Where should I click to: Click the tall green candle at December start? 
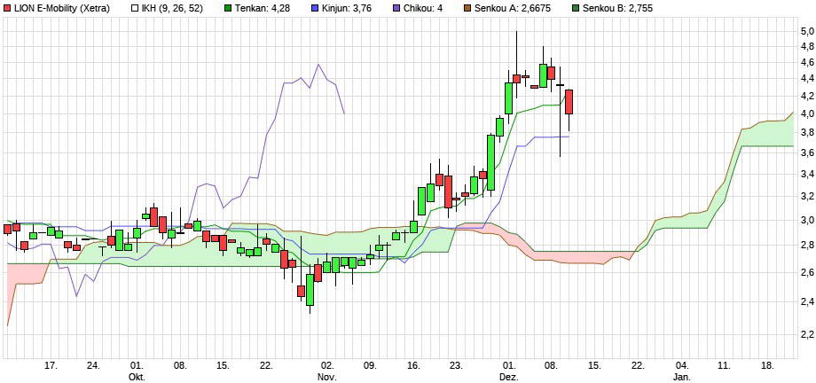pyautogui.click(x=508, y=98)
